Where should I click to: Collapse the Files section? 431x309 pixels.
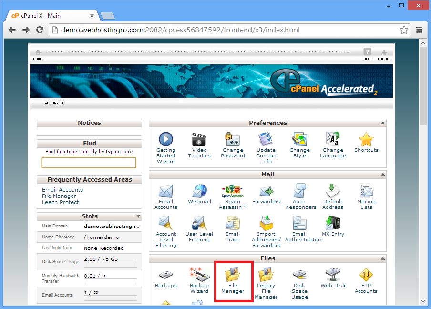click(383, 258)
